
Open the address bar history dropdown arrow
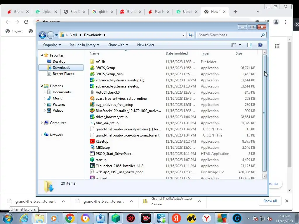point(184,35)
